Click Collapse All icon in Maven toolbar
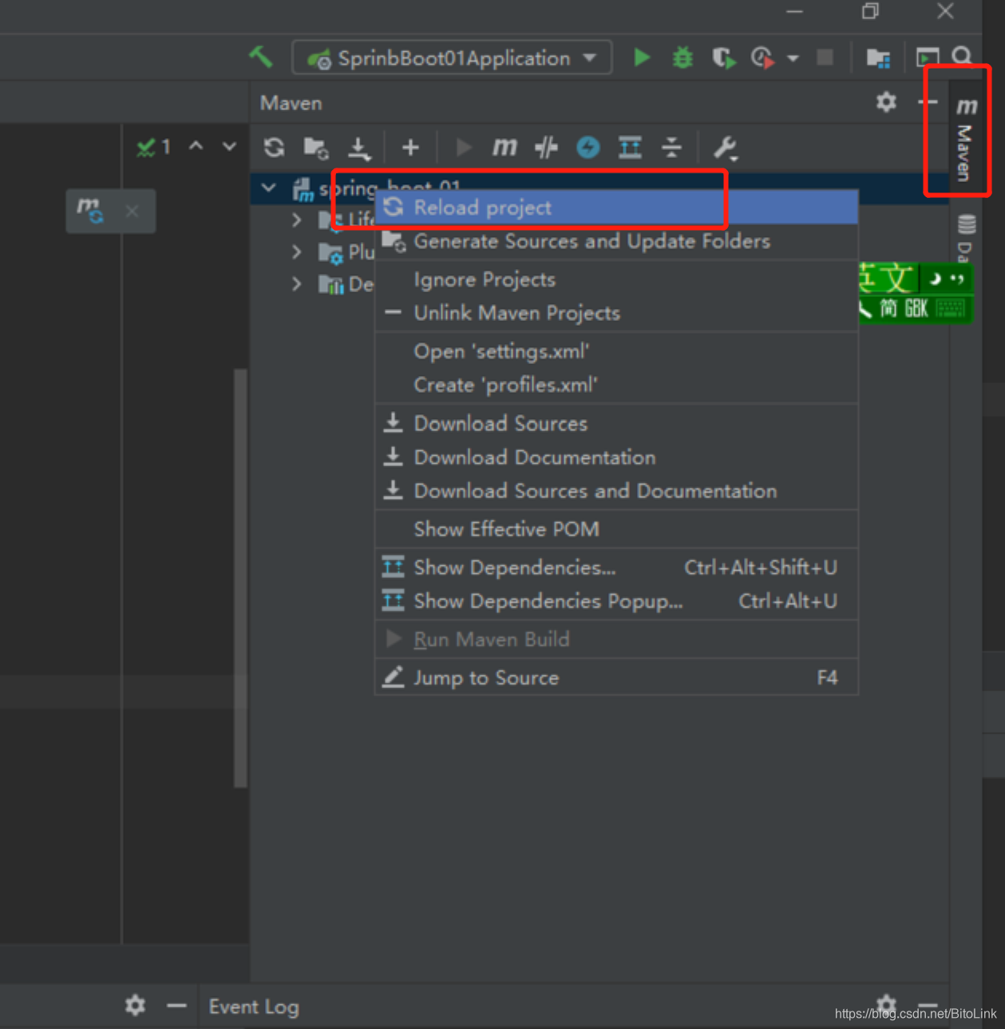The image size is (1005, 1029). [x=672, y=147]
